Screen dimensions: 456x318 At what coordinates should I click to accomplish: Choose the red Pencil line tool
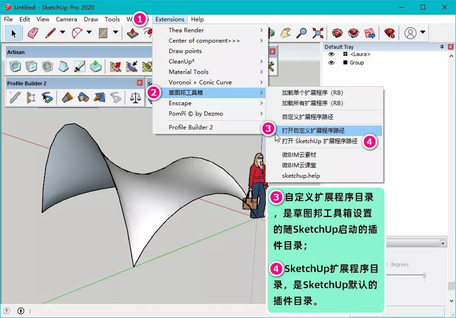(x=50, y=33)
